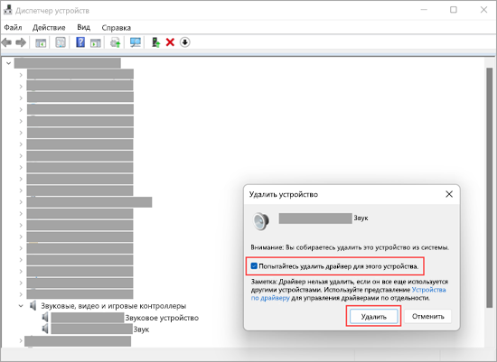
Task: Open the Вид menu
Action: [84, 28]
